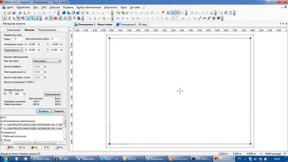
Task: Open the Windows Start button
Action: coord(5,159)
